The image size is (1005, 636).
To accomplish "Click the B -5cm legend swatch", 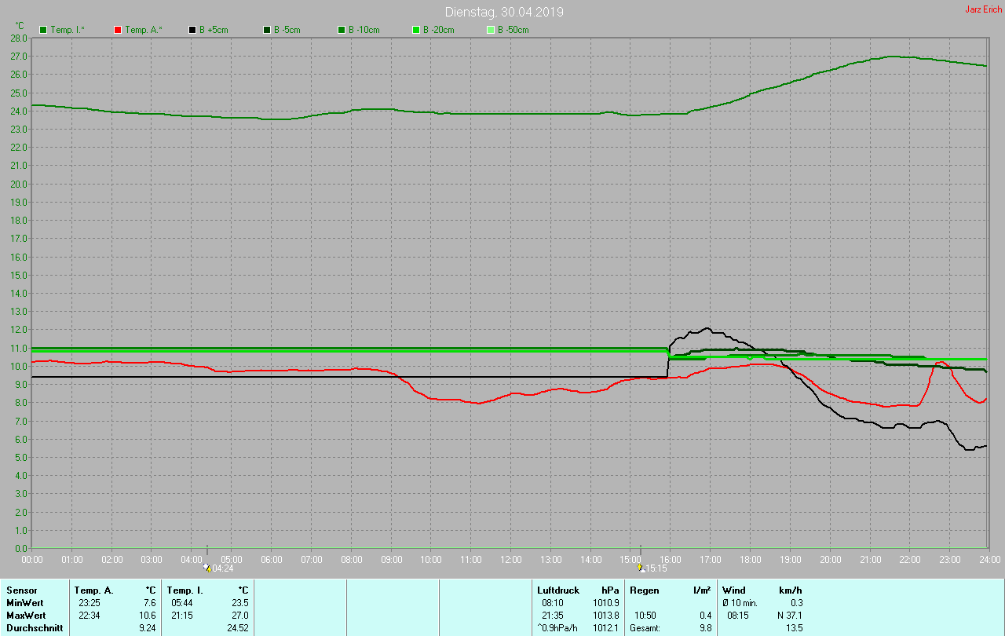I will tap(267, 30).
